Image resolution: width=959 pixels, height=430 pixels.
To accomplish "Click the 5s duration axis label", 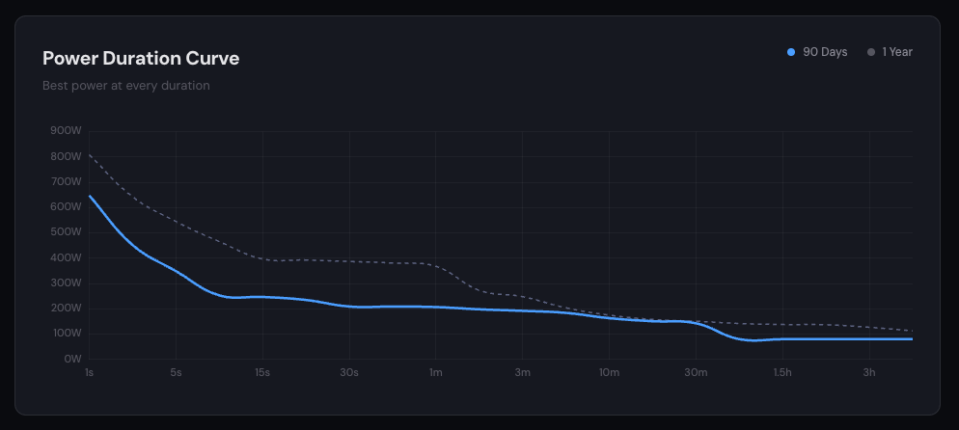I will [x=177, y=372].
